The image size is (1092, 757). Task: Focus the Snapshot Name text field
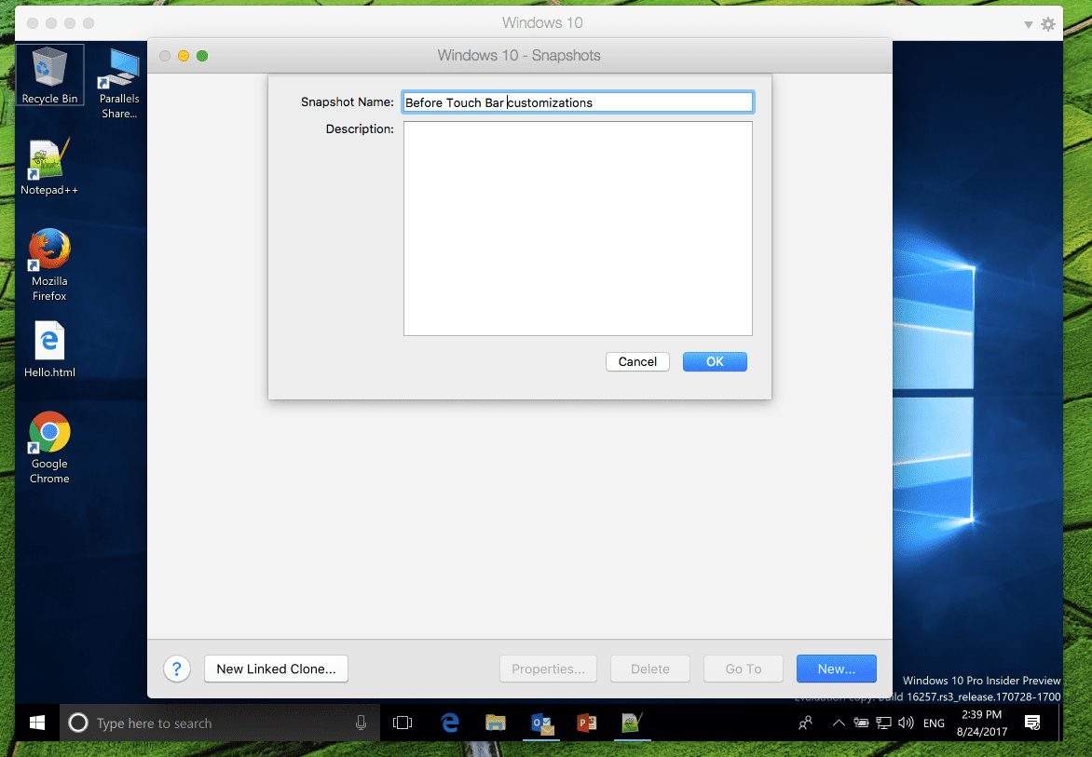coord(578,102)
